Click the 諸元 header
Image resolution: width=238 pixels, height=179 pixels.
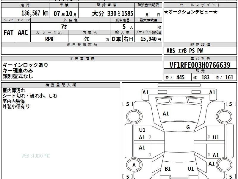(200, 71)
